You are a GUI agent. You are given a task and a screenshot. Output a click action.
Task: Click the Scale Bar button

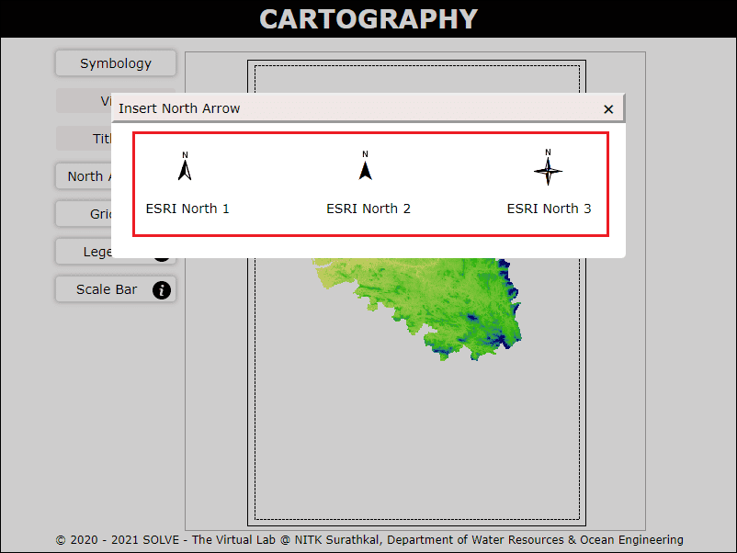tap(107, 289)
